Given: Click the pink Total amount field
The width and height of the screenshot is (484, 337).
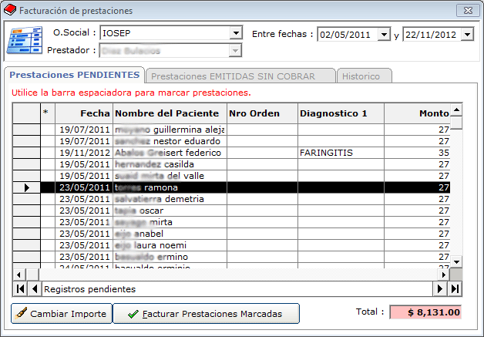Looking at the screenshot, I should point(425,312).
